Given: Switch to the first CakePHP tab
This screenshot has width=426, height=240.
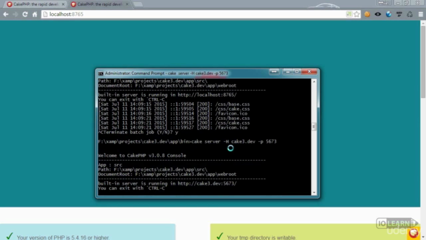Looking at the screenshot, I should pos(35,5).
